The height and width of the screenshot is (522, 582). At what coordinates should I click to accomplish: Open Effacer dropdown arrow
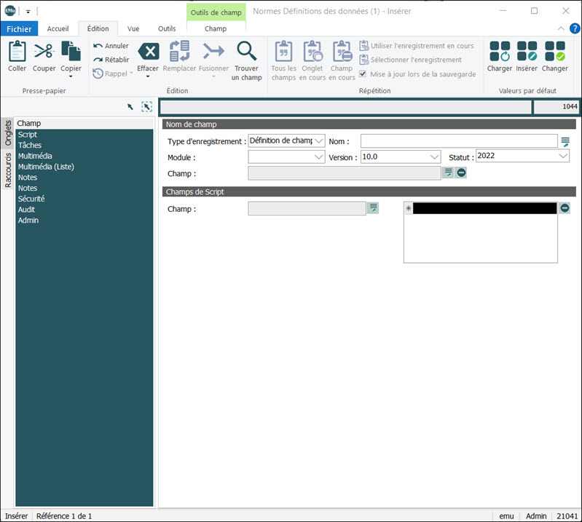pos(148,76)
